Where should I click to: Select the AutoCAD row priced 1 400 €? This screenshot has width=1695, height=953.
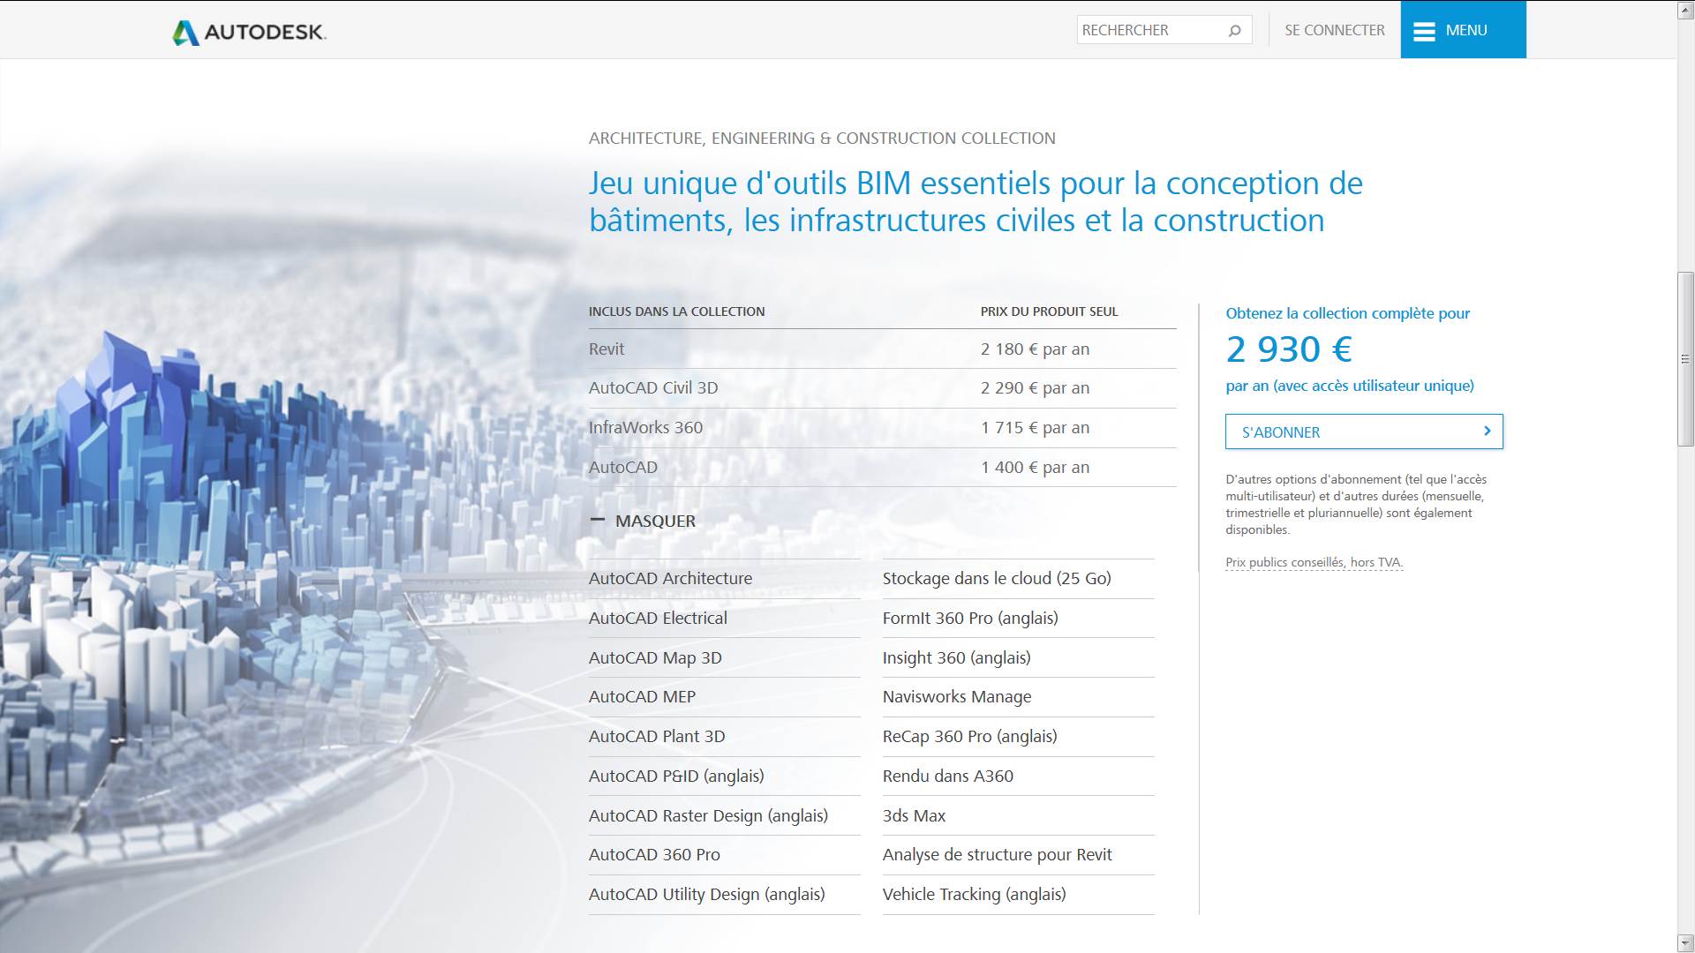click(882, 467)
